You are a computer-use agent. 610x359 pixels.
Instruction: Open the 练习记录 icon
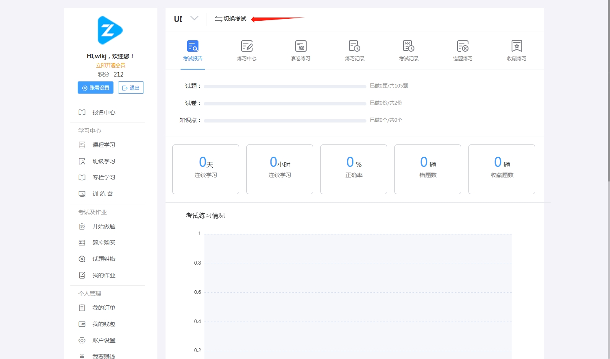355,46
